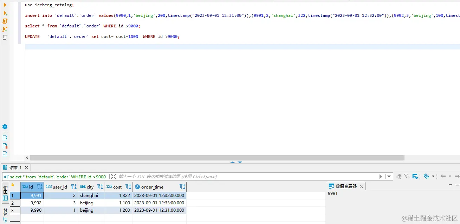The width and height of the screenshot is (460, 224).
Task: Click the 'use iceberg_catalog;' line
Action: click(50, 5)
